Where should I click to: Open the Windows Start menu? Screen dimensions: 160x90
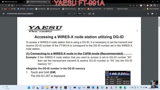click(x=29, y=87)
